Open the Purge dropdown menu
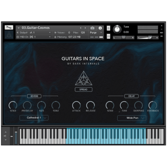167x167 pixels. point(96,33)
